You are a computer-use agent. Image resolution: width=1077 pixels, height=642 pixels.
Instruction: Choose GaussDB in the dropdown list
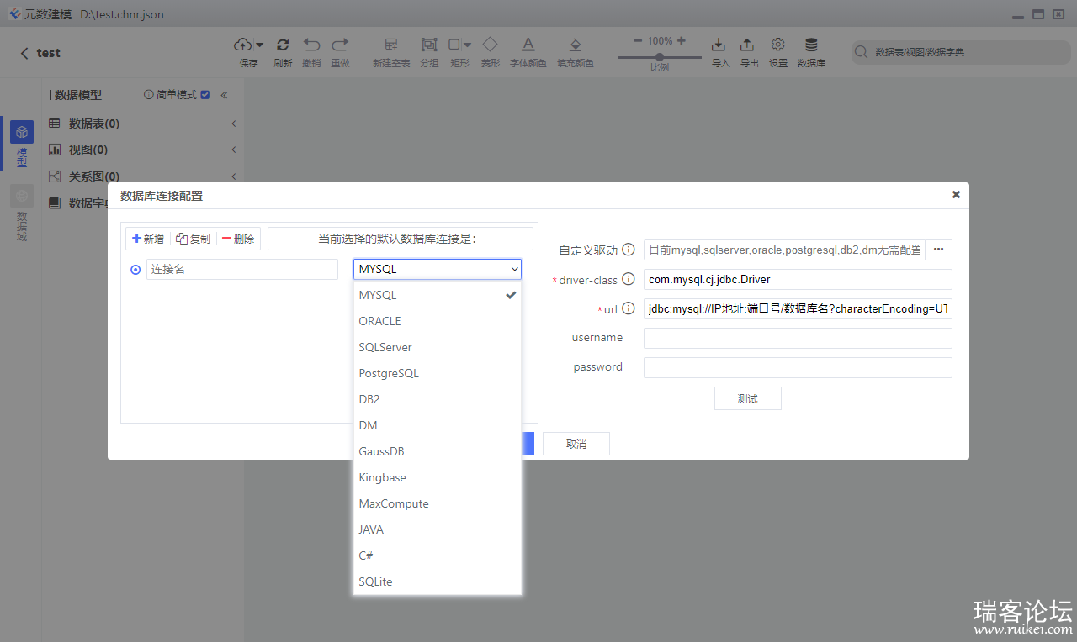pyautogui.click(x=438, y=451)
